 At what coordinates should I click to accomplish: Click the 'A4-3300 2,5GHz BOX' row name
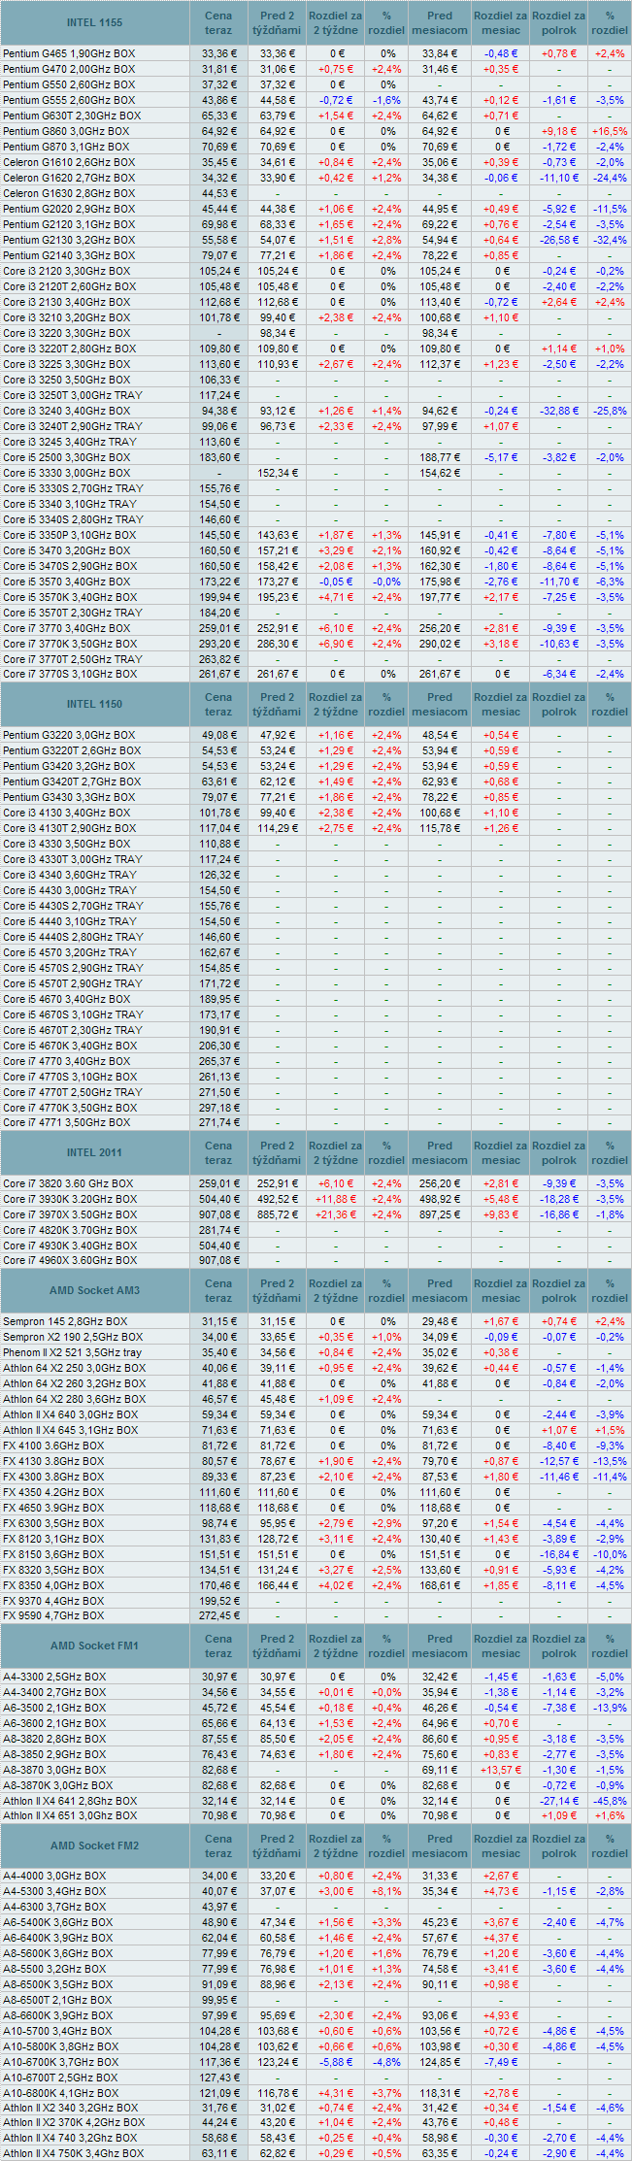(x=54, y=1677)
